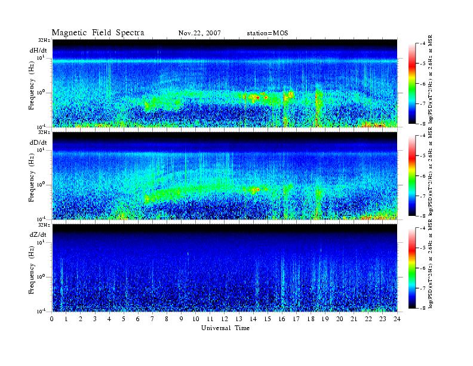Click the "Frequency (Hz)" label of dZ/dt panel
473x366 pixels.
tap(32, 270)
